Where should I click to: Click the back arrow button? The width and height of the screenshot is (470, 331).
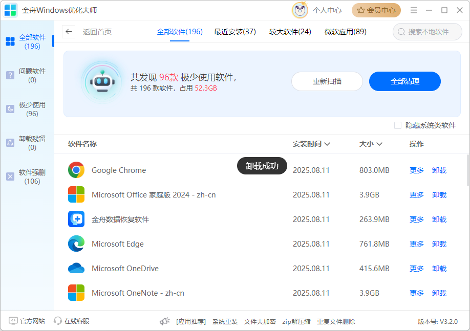(x=69, y=32)
